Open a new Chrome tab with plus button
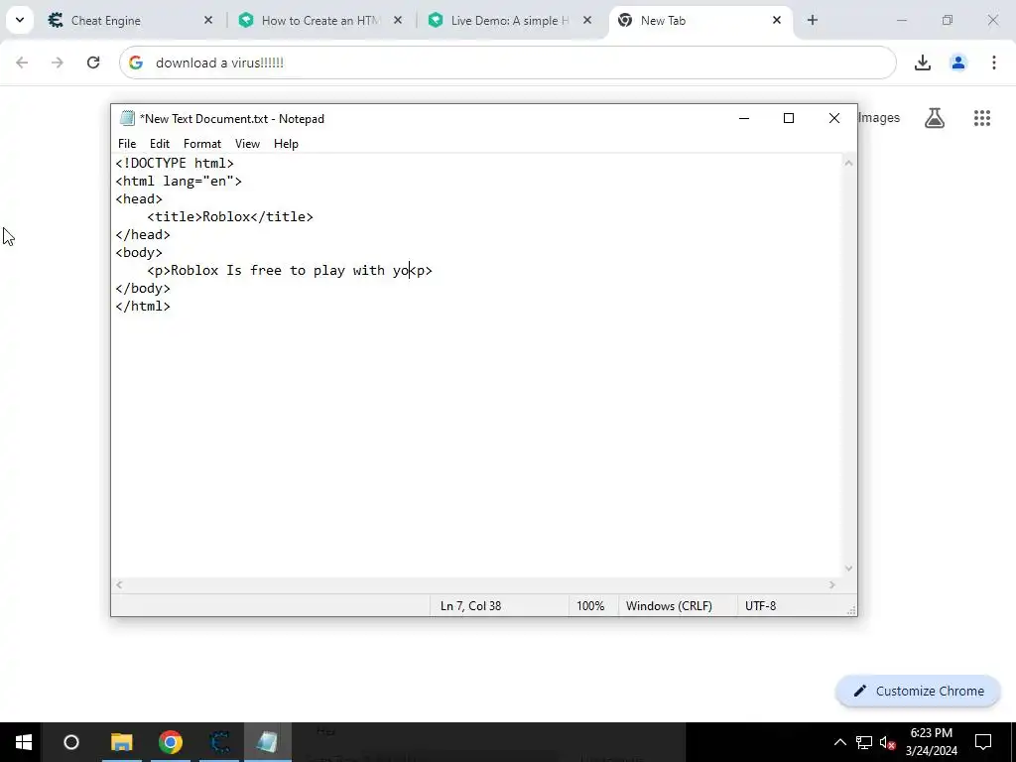Screen dimensions: 1016x762 [x=813, y=20]
